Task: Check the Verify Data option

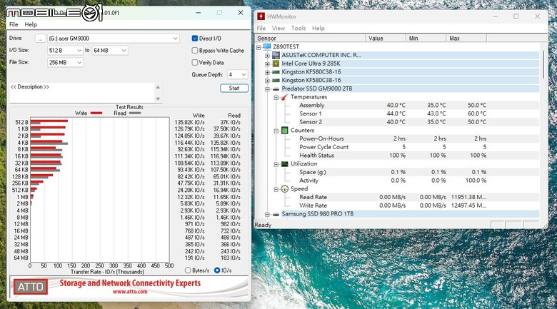Action: (195, 63)
